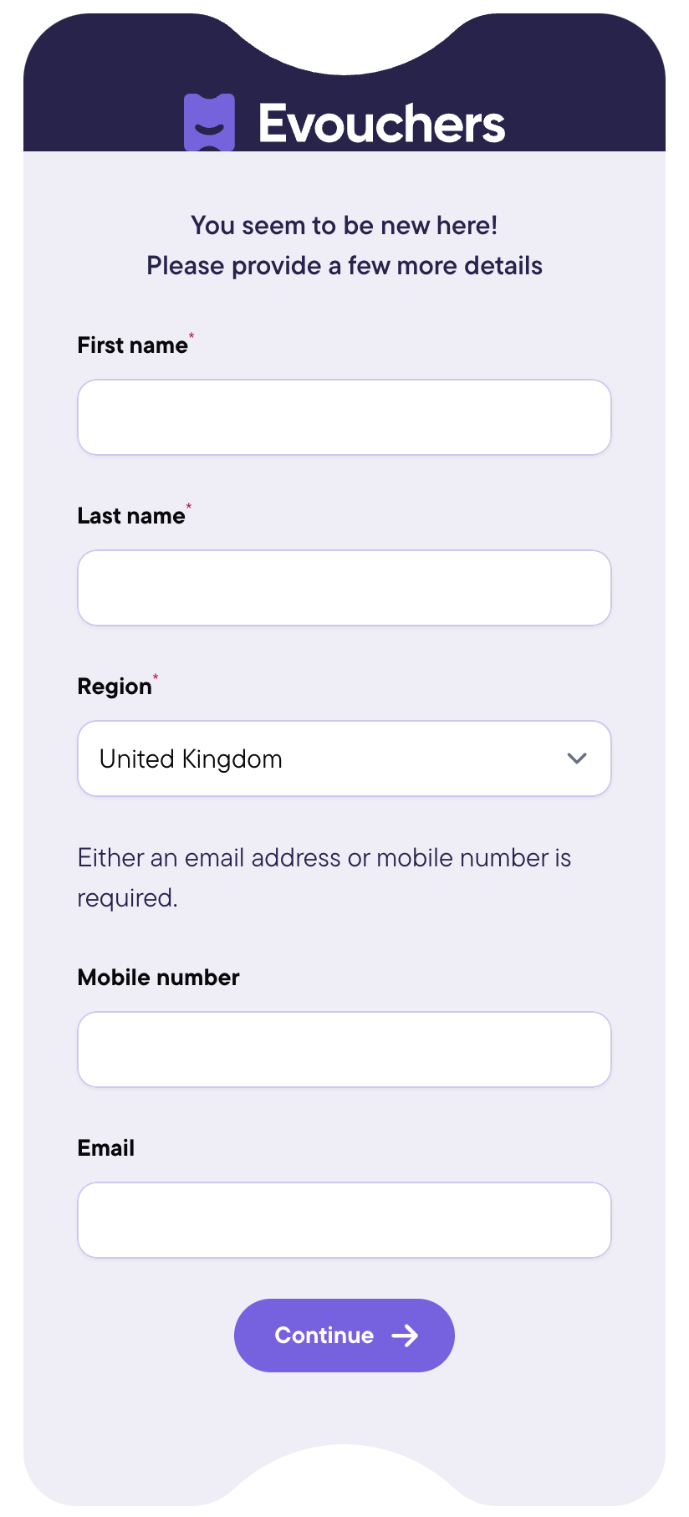
Task: Click the red asterisk beside First name
Action: click(191, 335)
